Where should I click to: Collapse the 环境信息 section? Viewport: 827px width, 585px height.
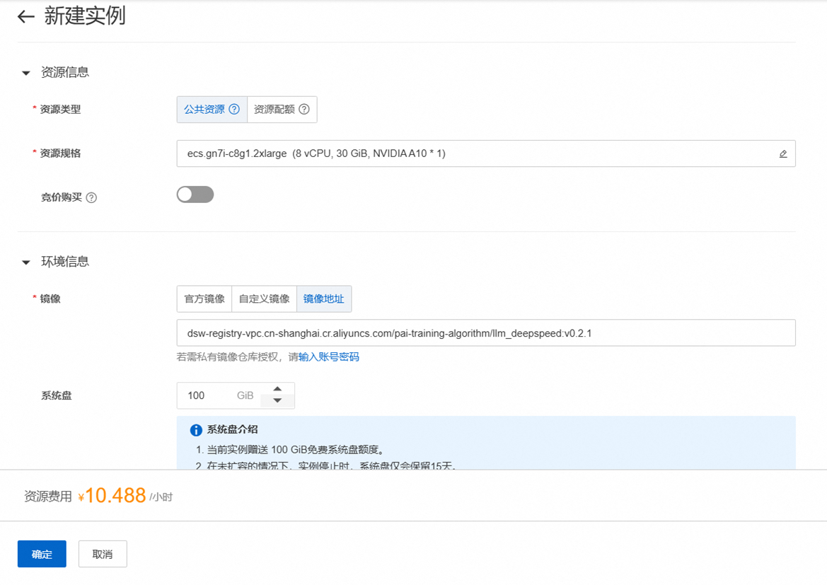pyautogui.click(x=25, y=261)
